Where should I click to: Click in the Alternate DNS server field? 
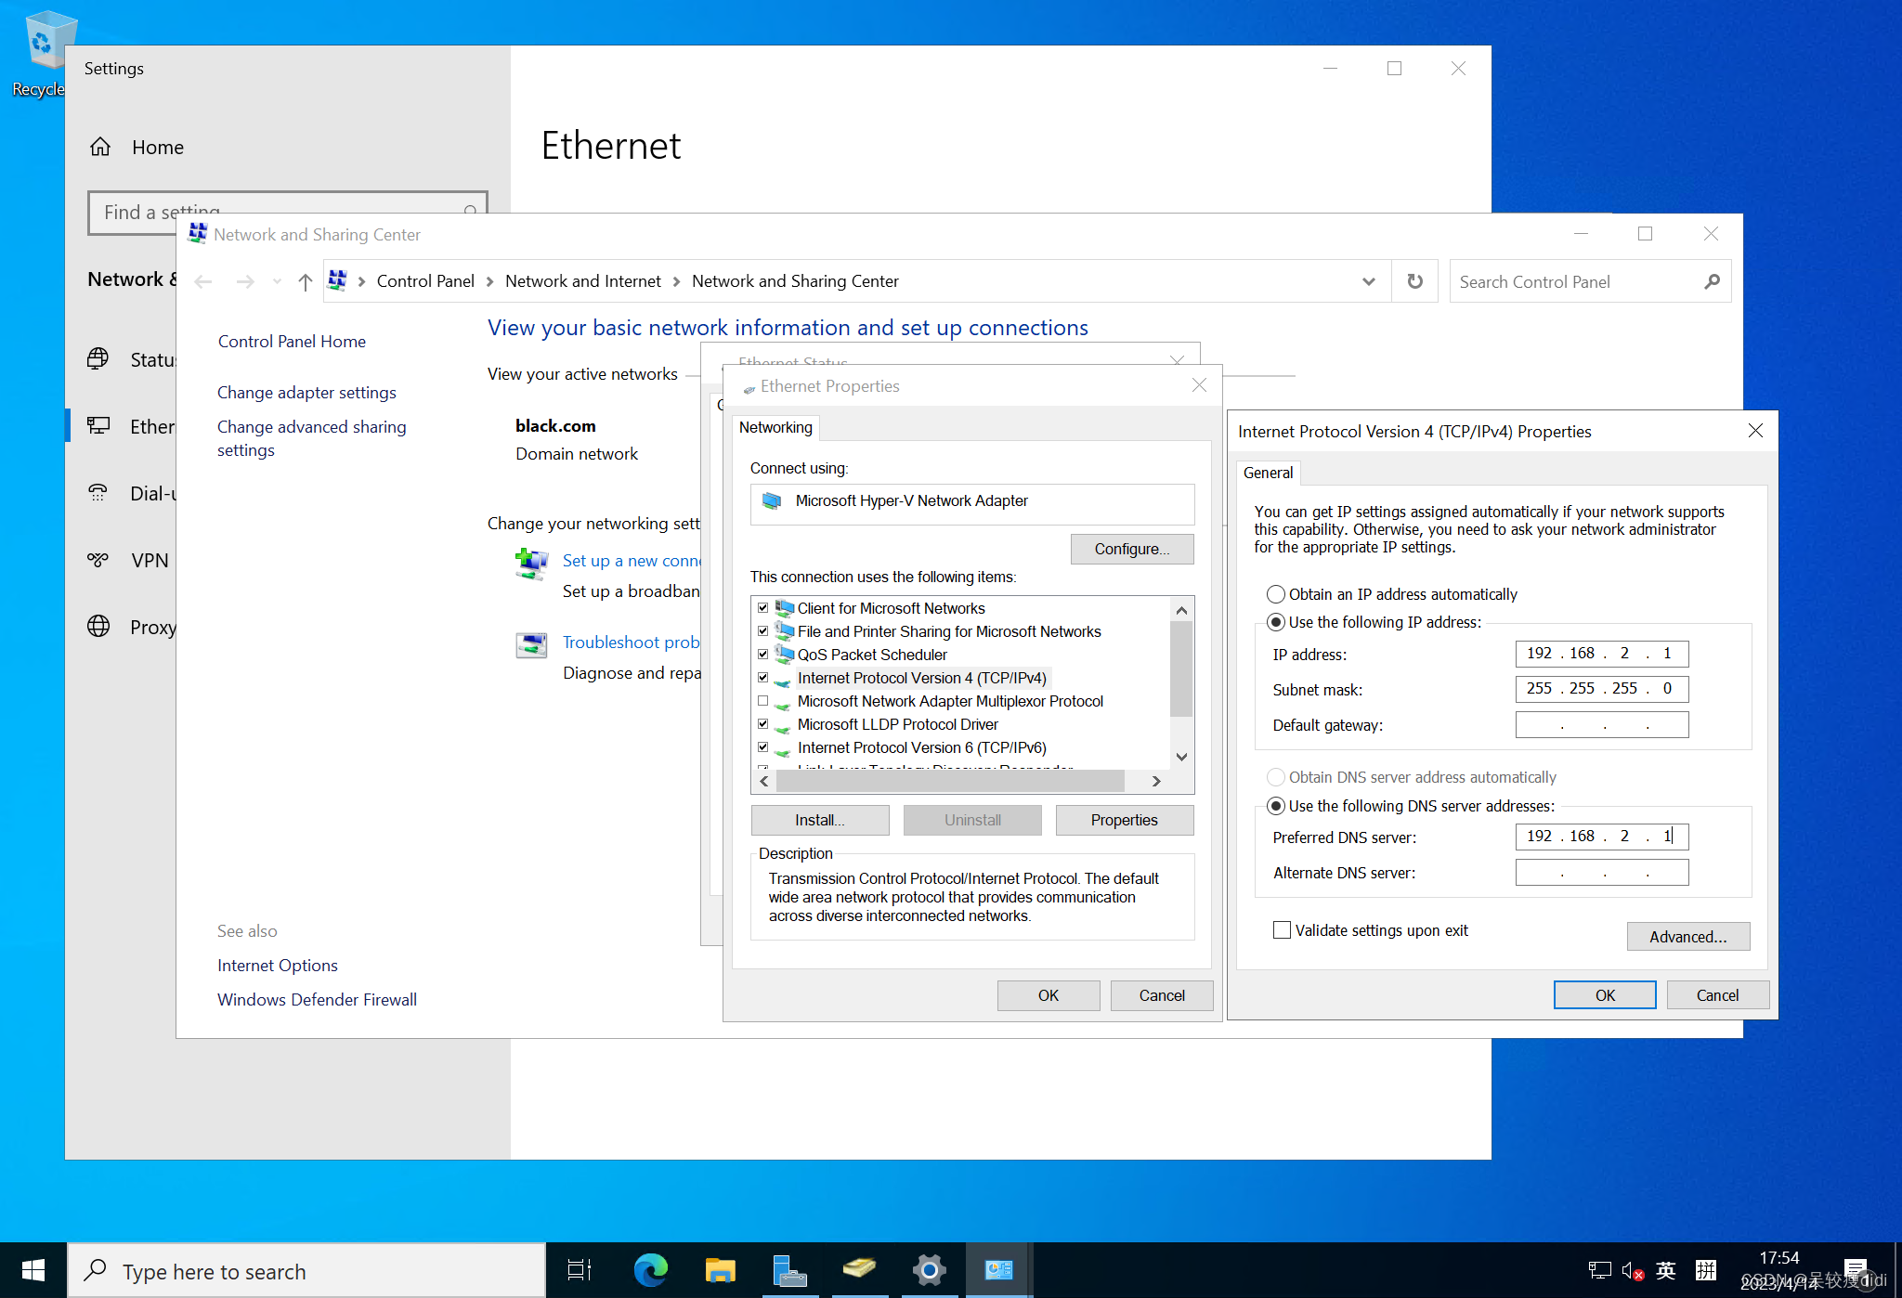(1600, 872)
